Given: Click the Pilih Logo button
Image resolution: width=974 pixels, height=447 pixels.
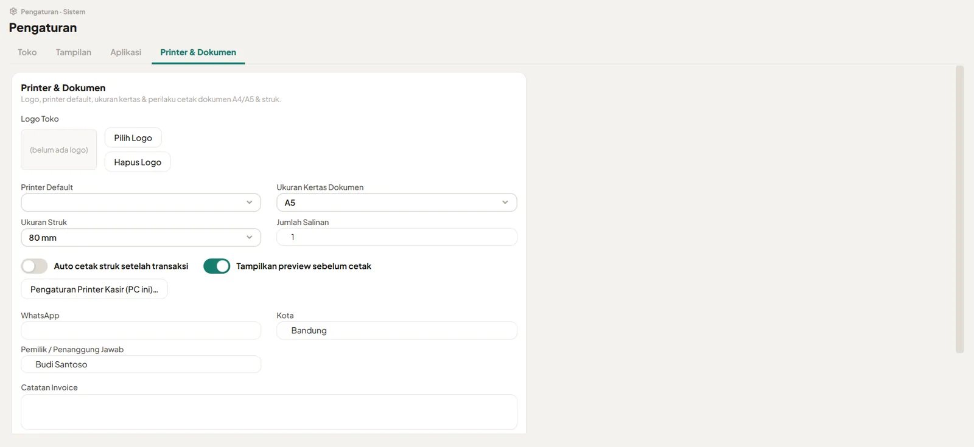Looking at the screenshot, I should click(x=133, y=138).
